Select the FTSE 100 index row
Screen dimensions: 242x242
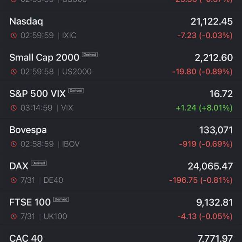121,209
